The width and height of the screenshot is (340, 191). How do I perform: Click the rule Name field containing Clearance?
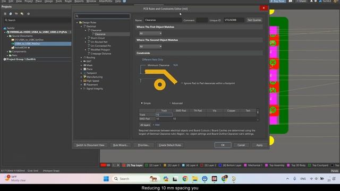coord(163,20)
